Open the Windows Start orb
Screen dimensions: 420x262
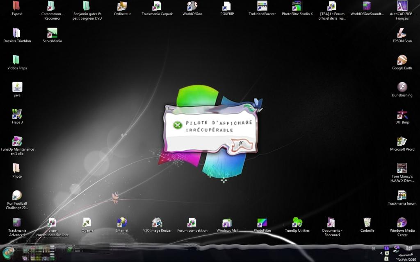pos(8,253)
